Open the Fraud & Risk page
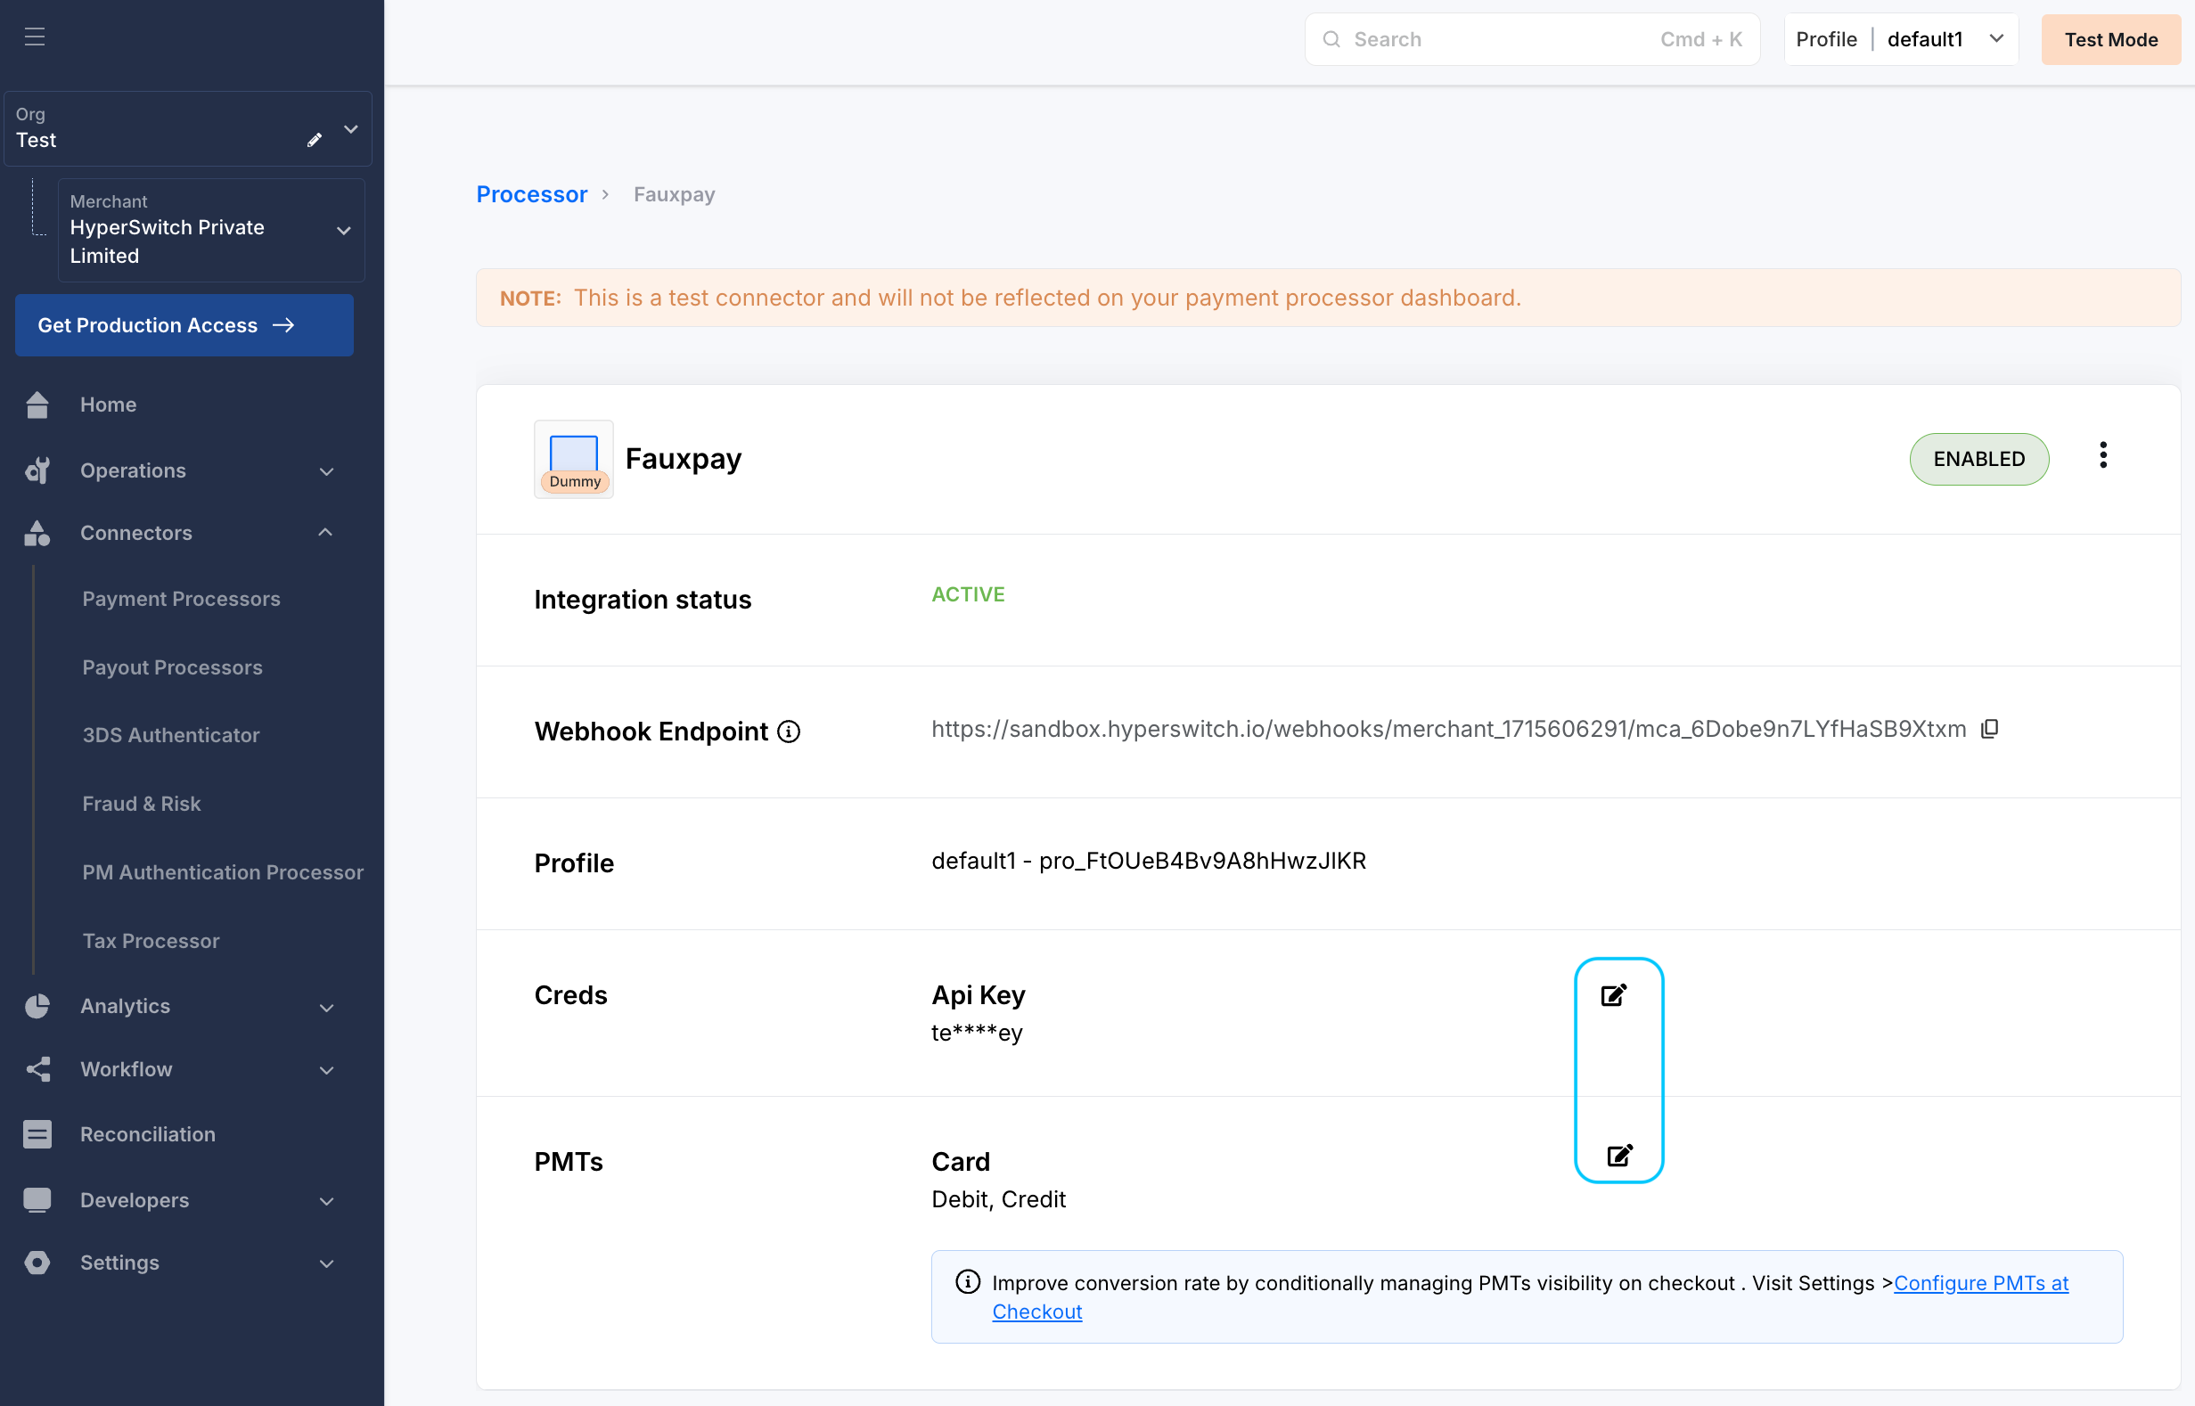2195x1406 pixels. click(142, 804)
